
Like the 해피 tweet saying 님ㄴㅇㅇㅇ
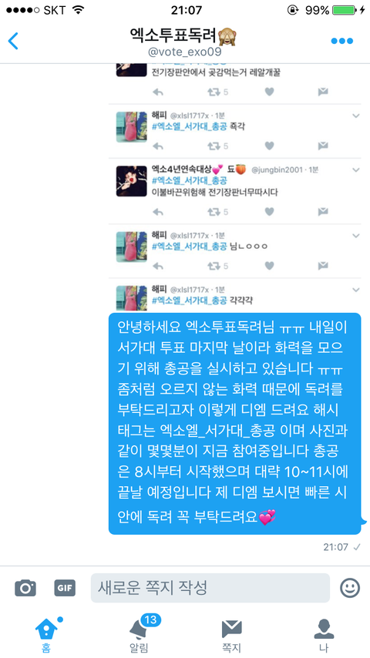(x=269, y=266)
